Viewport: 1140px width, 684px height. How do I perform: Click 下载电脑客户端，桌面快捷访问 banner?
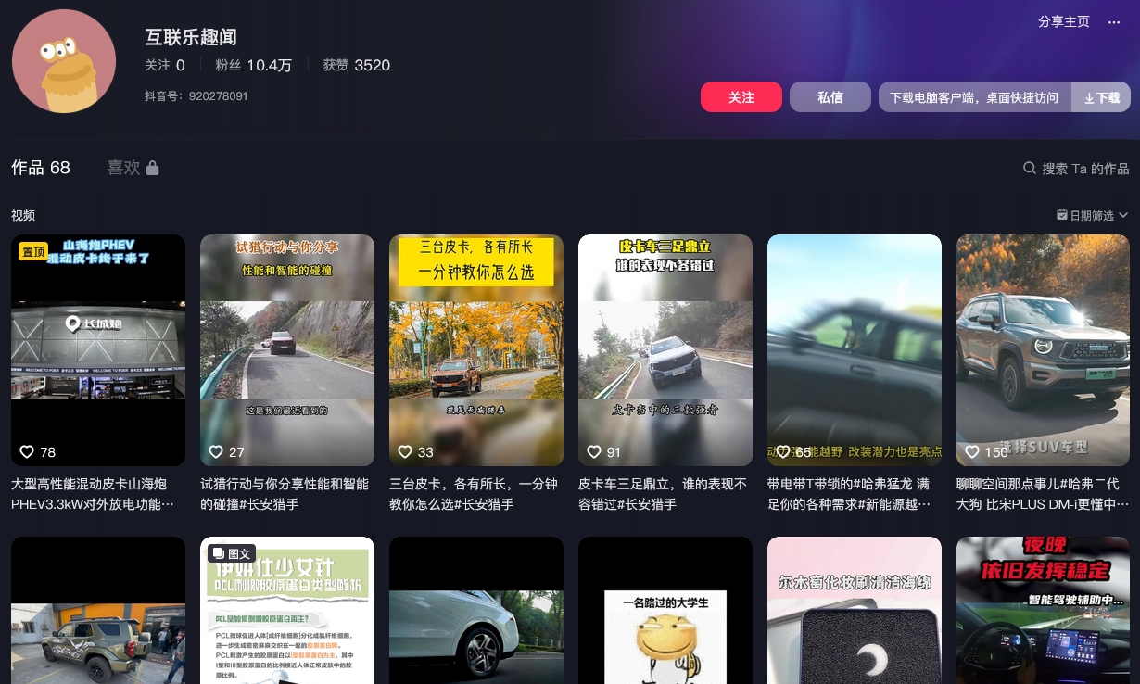974,97
